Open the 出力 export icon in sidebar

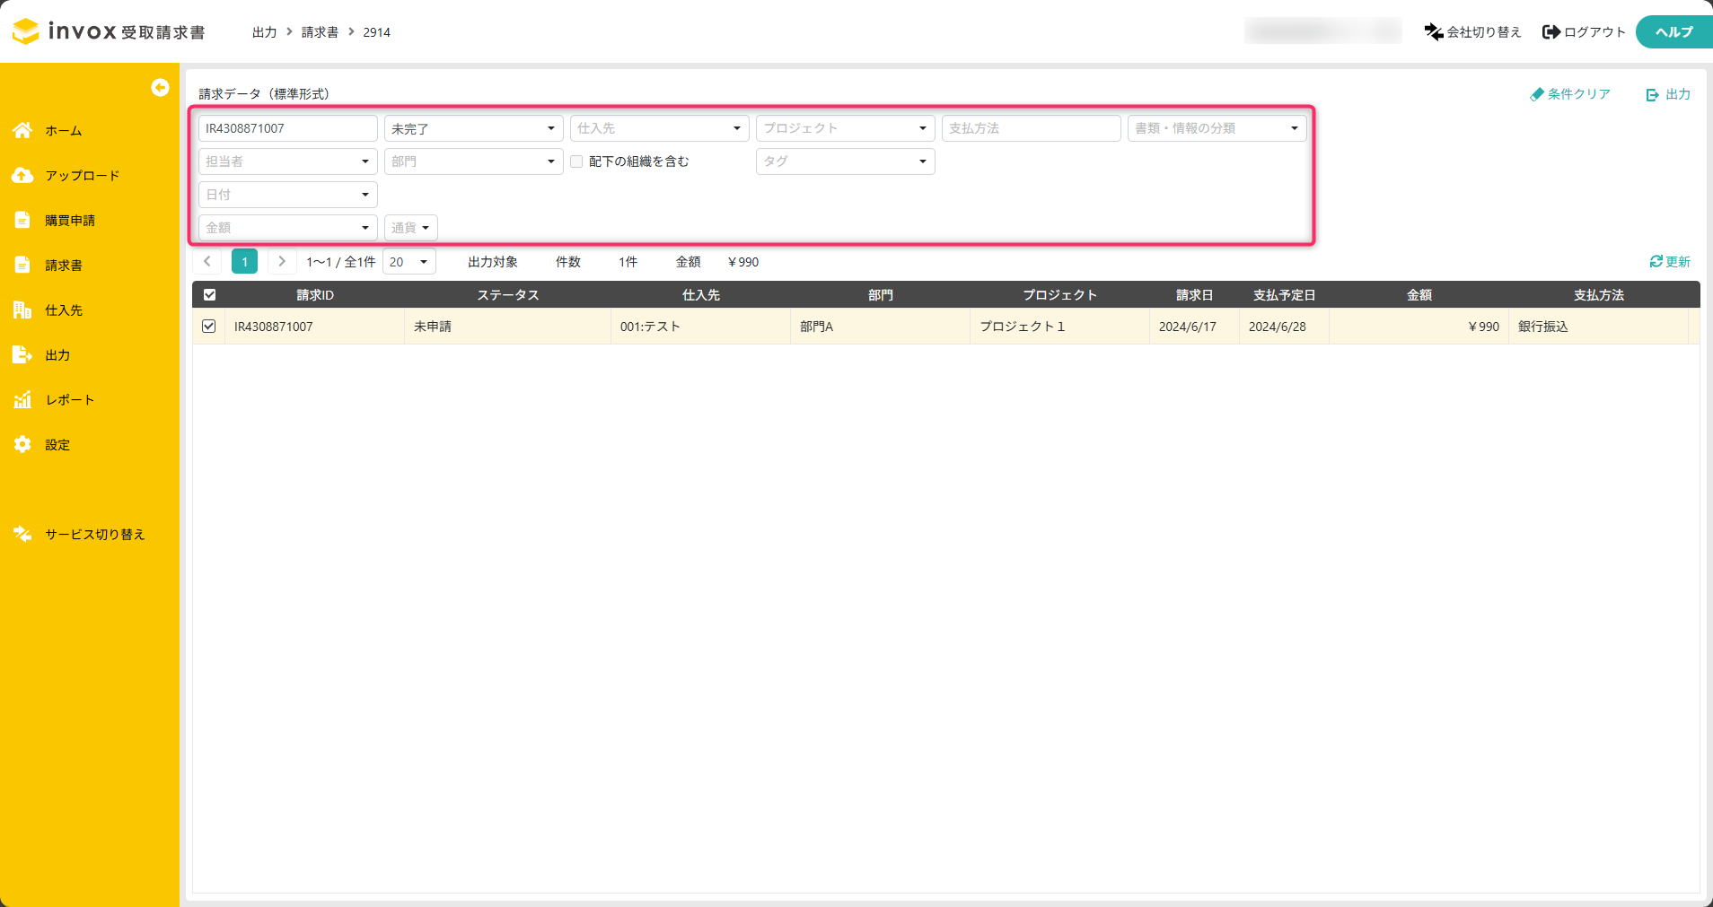click(x=22, y=354)
